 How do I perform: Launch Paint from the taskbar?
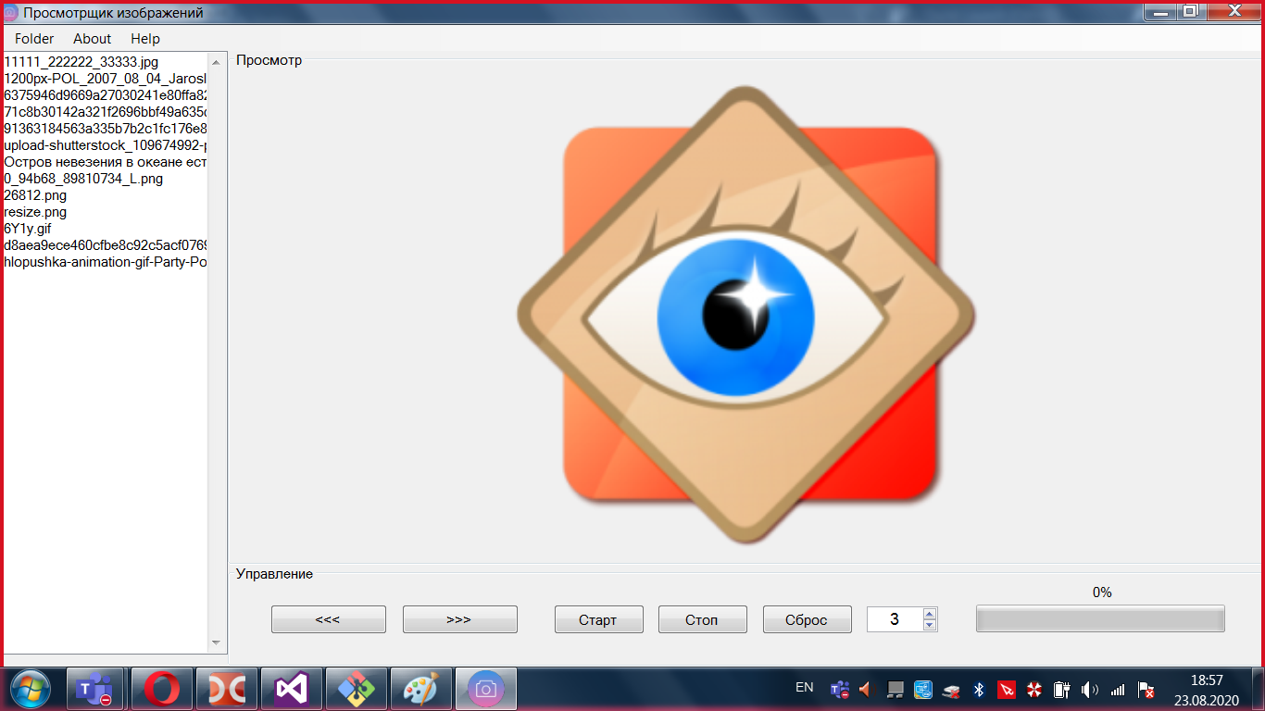point(421,689)
